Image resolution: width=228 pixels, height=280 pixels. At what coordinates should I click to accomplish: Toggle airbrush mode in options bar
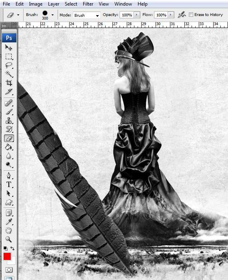pyautogui.click(x=182, y=15)
